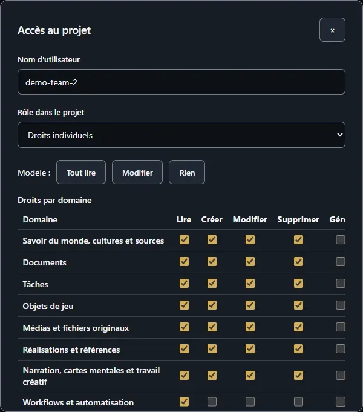Image resolution: width=363 pixels, height=412 pixels.
Task: Uncheck Lire for Réalisations et références
Action: tap(184, 348)
